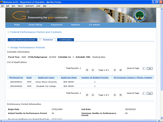Screen dimensions: 163x122
Task: Click Elizabeth City College cell
Action: click(x=46, y=86)
